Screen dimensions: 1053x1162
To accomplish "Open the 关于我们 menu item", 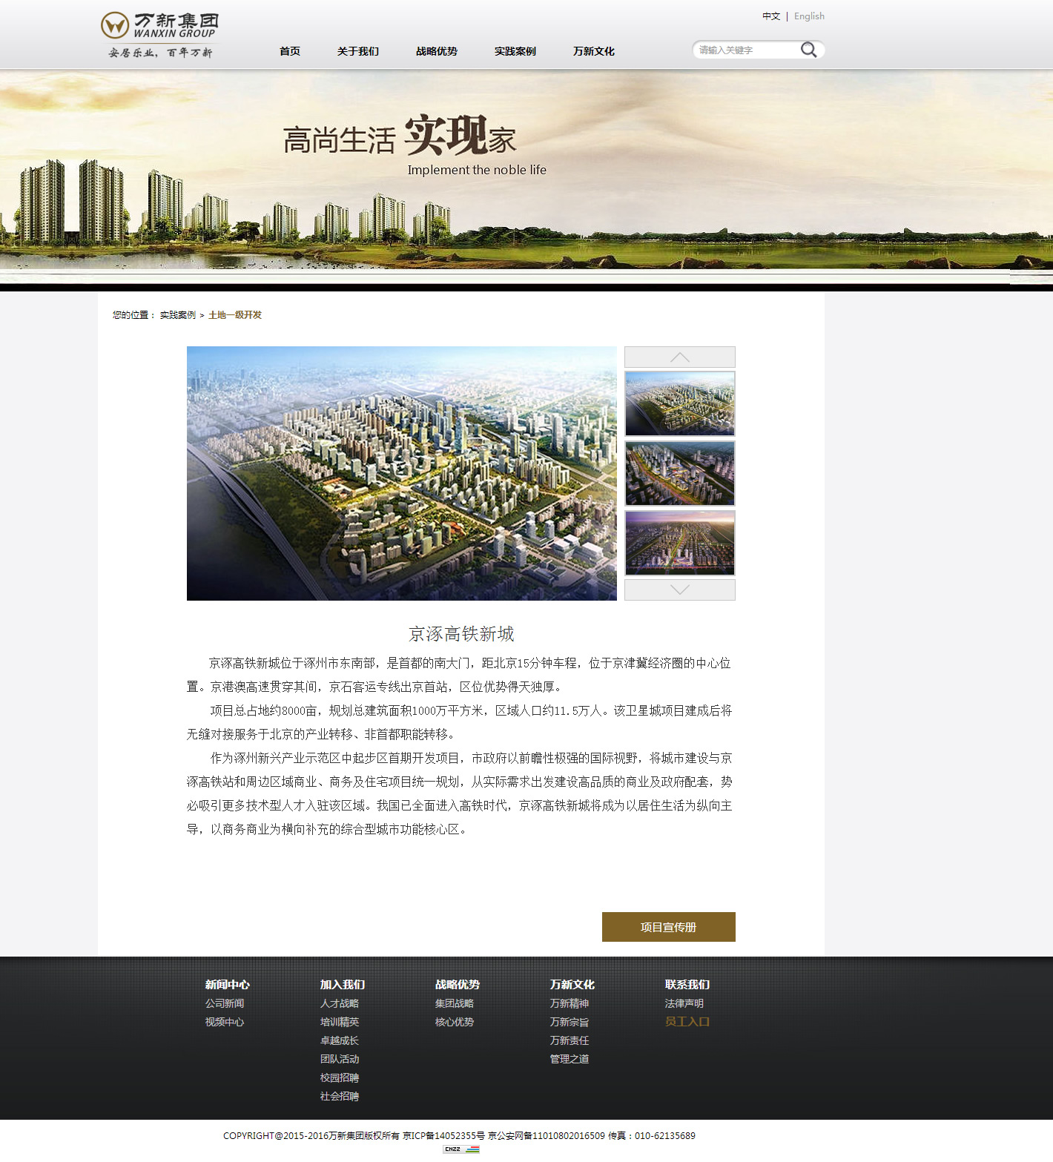I will [358, 51].
